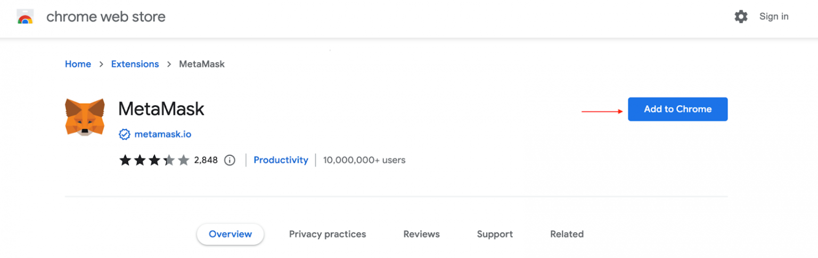The width and height of the screenshot is (818, 258).
Task: Go to Home breadcrumb link
Action: point(78,64)
